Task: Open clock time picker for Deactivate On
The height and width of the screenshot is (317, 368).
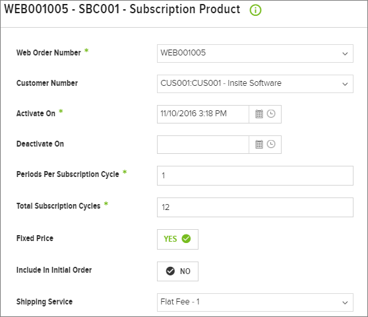Action: [271, 144]
